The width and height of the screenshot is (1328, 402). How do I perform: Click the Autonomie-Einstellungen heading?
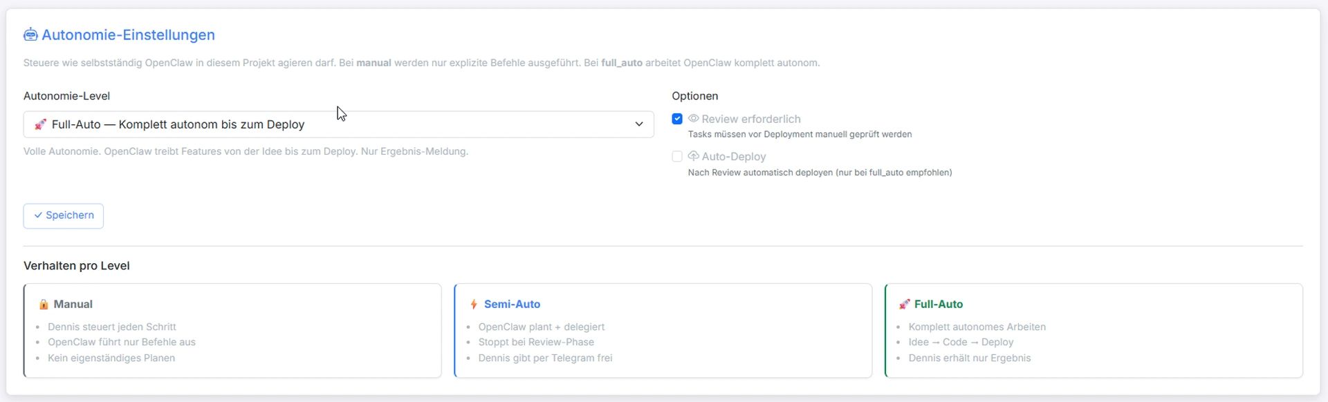click(128, 35)
